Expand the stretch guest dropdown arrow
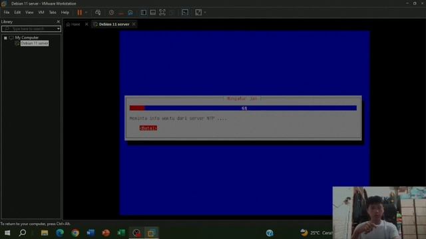The image size is (426, 239). pyautogui.click(x=205, y=13)
